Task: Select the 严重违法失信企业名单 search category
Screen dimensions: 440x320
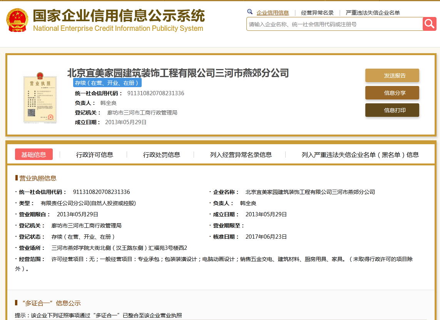Action: 373,13
